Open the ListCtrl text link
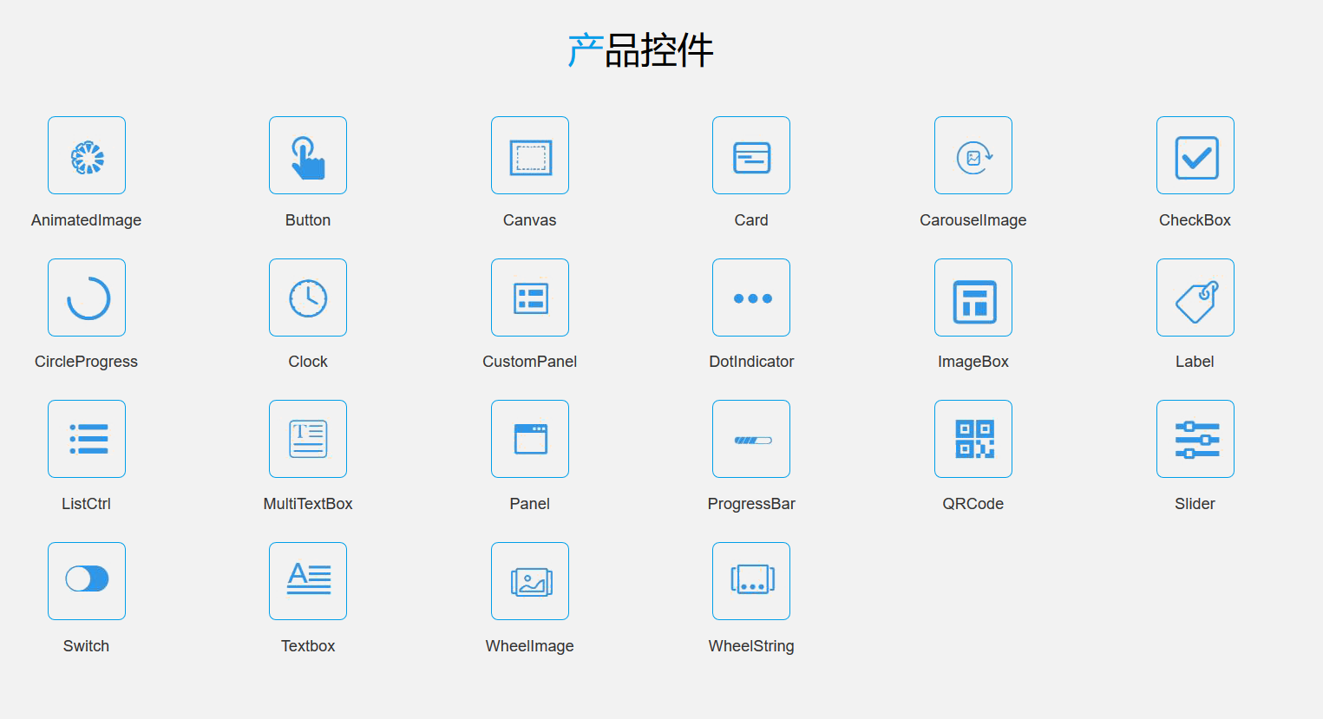Viewport: 1323px width, 719px height. (x=86, y=504)
